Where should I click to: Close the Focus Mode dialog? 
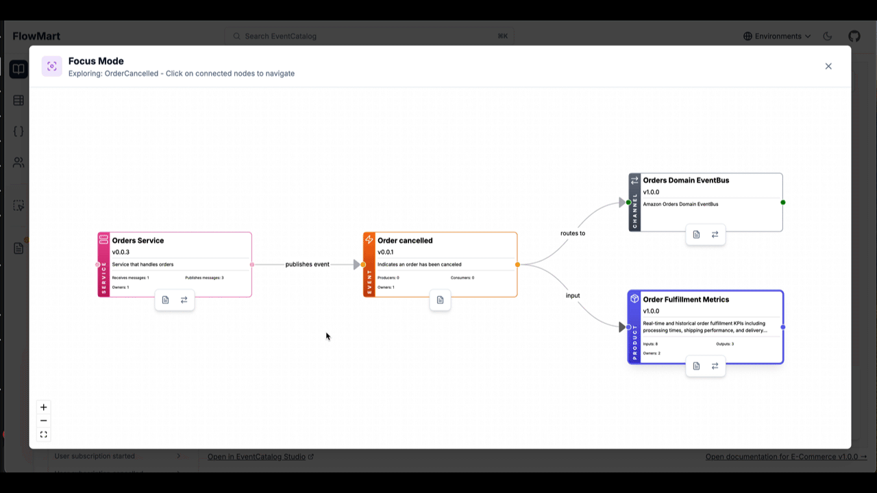click(828, 66)
